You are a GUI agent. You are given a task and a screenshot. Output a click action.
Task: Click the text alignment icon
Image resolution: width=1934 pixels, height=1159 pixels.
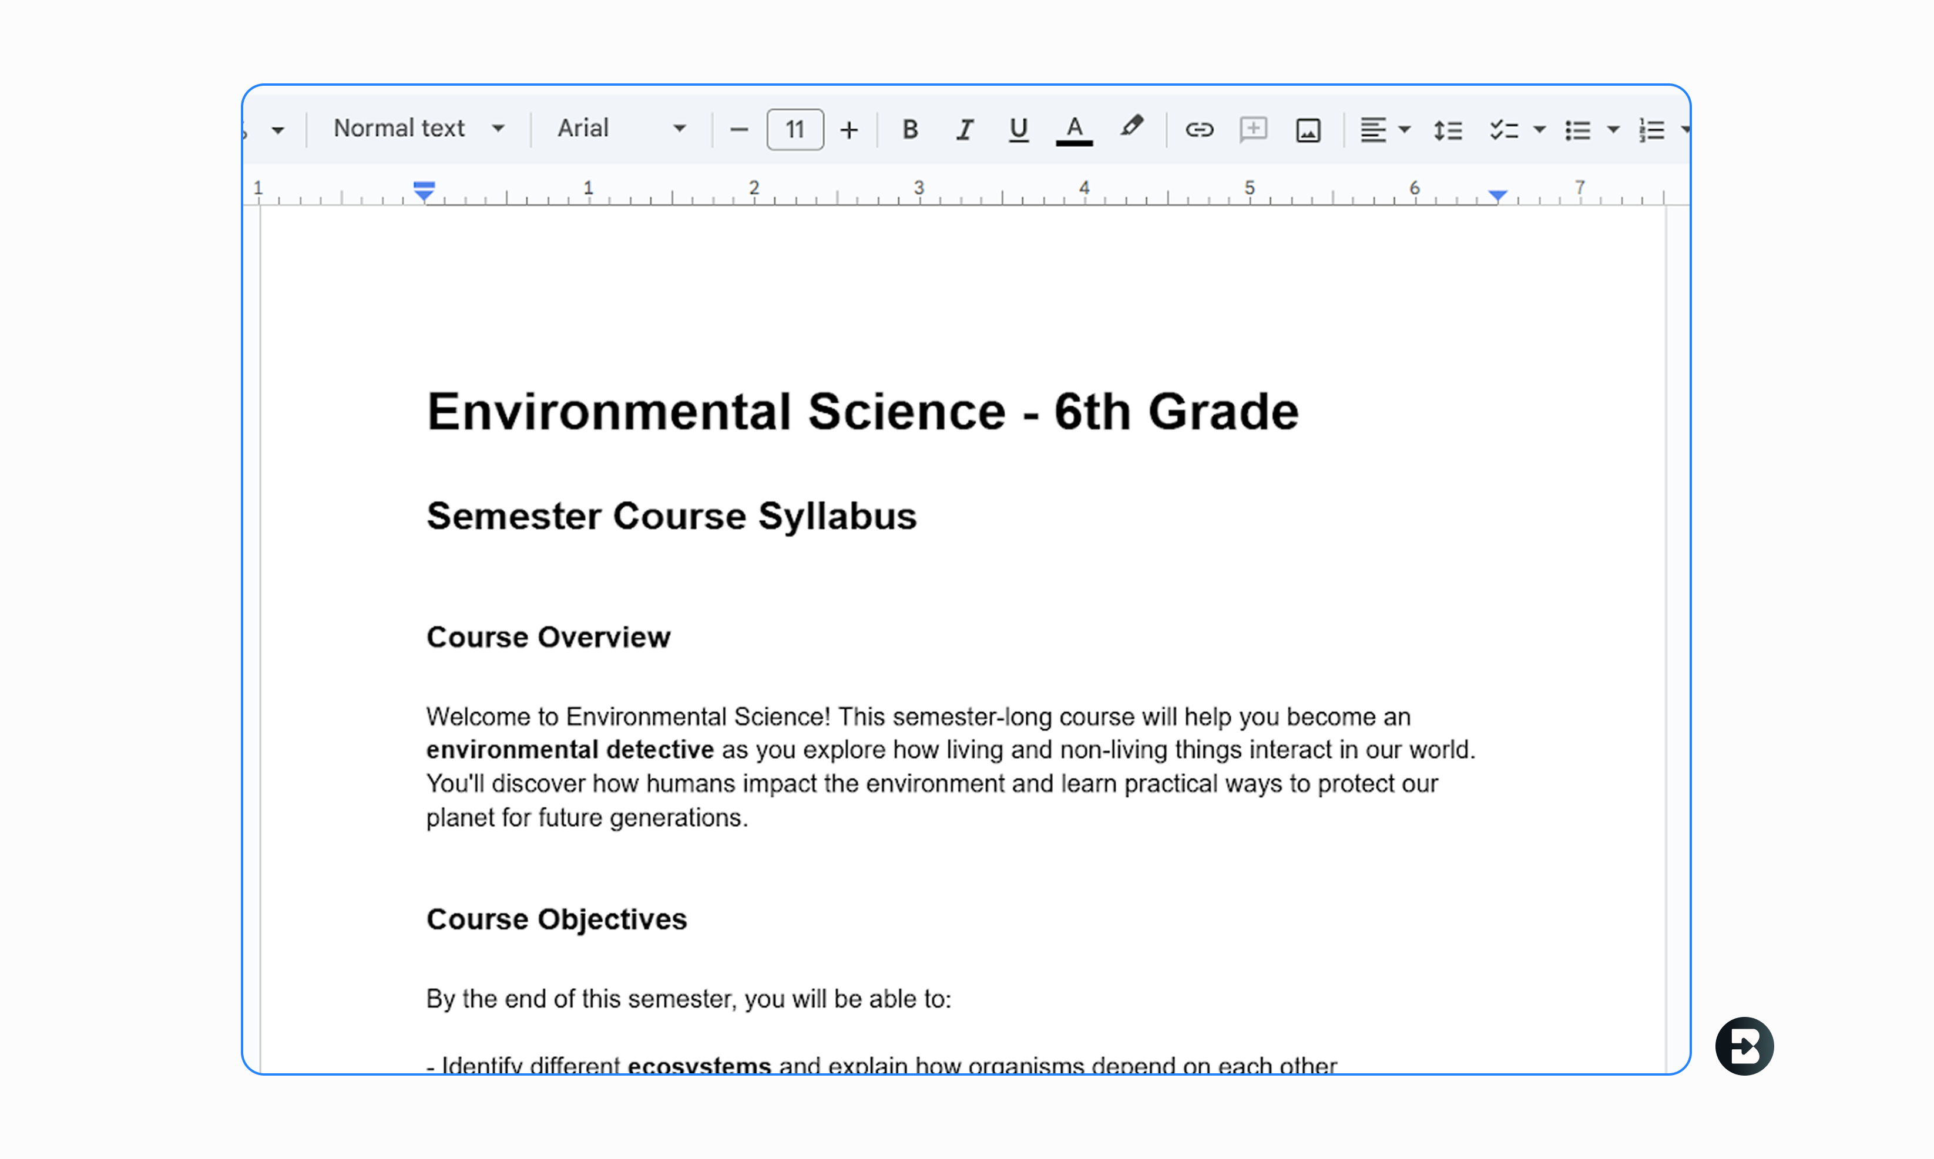[x=1373, y=130]
